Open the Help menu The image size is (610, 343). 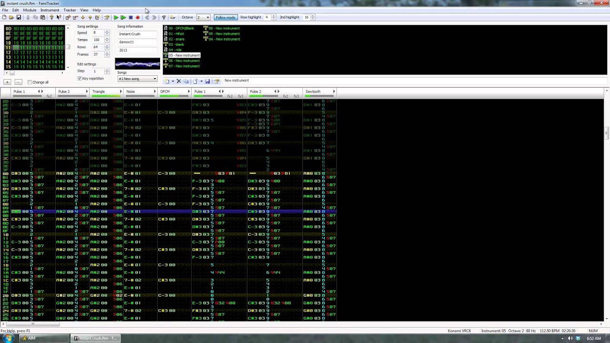point(97,10)
